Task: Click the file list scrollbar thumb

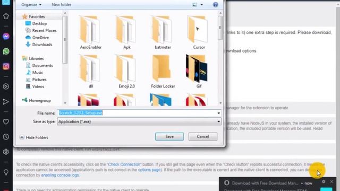Action: pyautogui.click(x=220, y=28)
